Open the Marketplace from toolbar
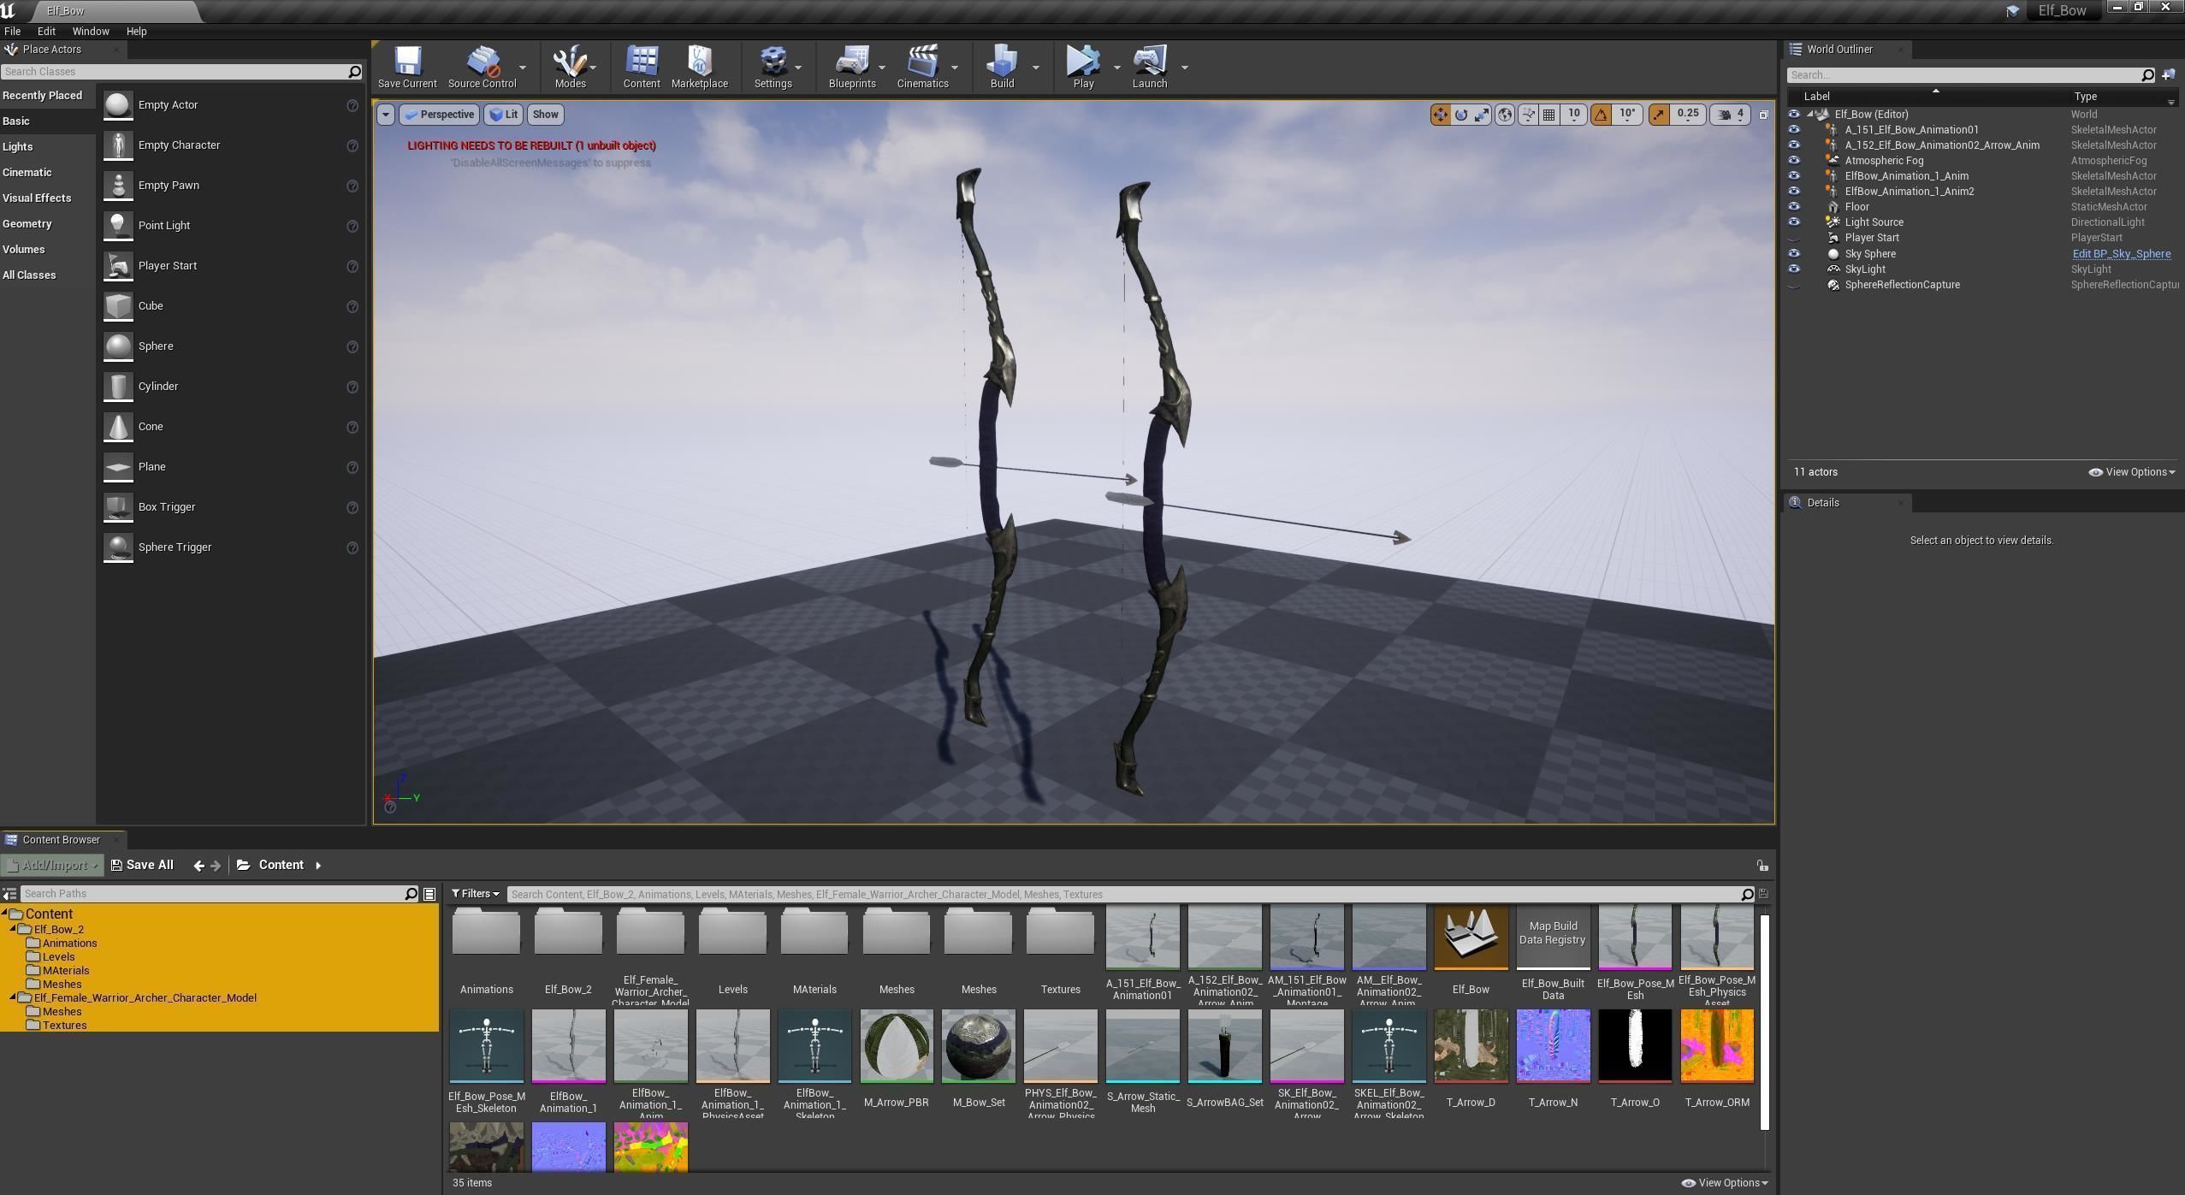2185x1195 pixels. (699, 67)
